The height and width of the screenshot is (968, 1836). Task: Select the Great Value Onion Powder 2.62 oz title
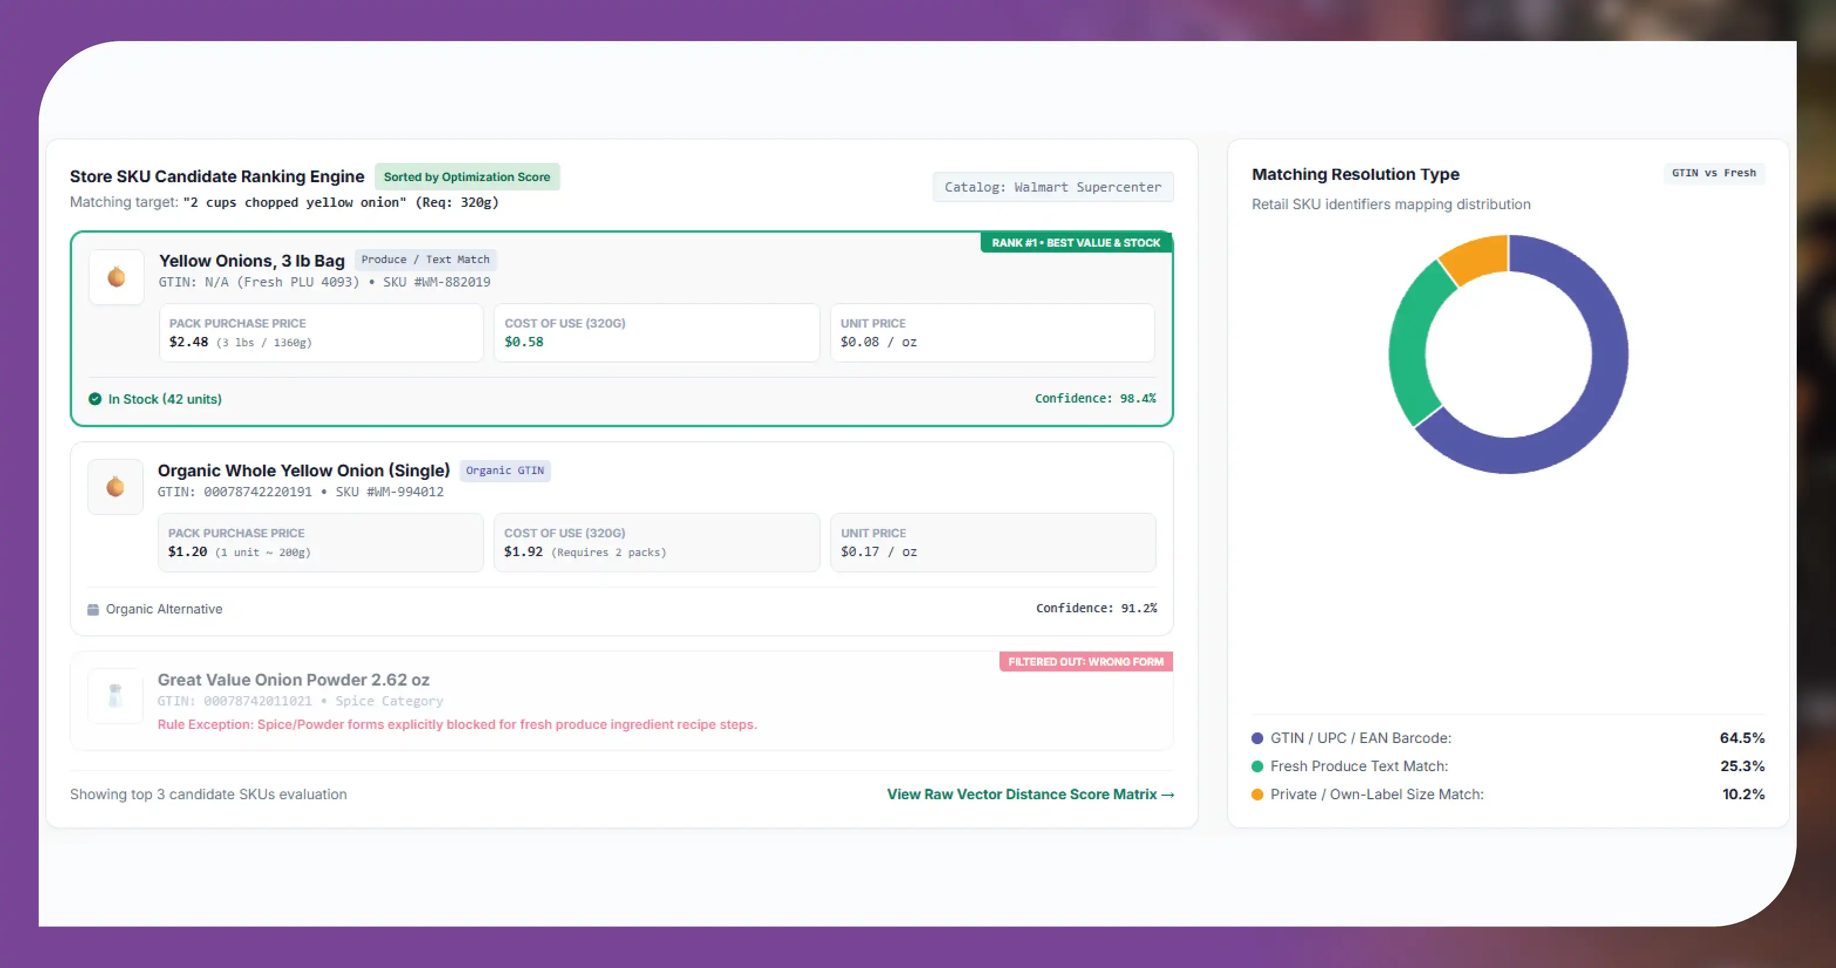(294, 680)
